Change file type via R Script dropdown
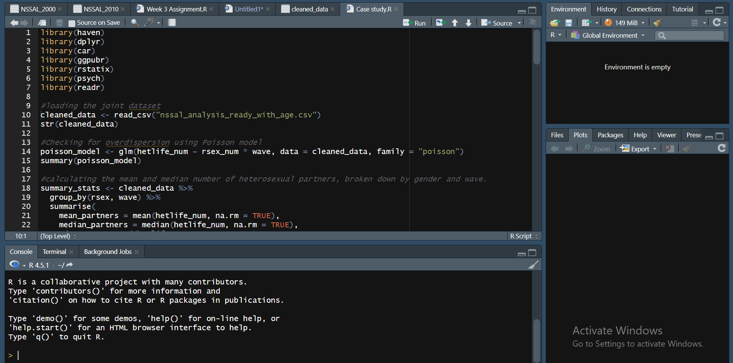Viewport: 733px width, 363px height. tap(524, 236)
